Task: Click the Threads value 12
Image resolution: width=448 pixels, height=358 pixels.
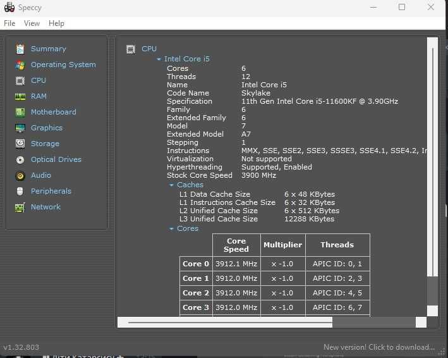Action: [246, 77]
